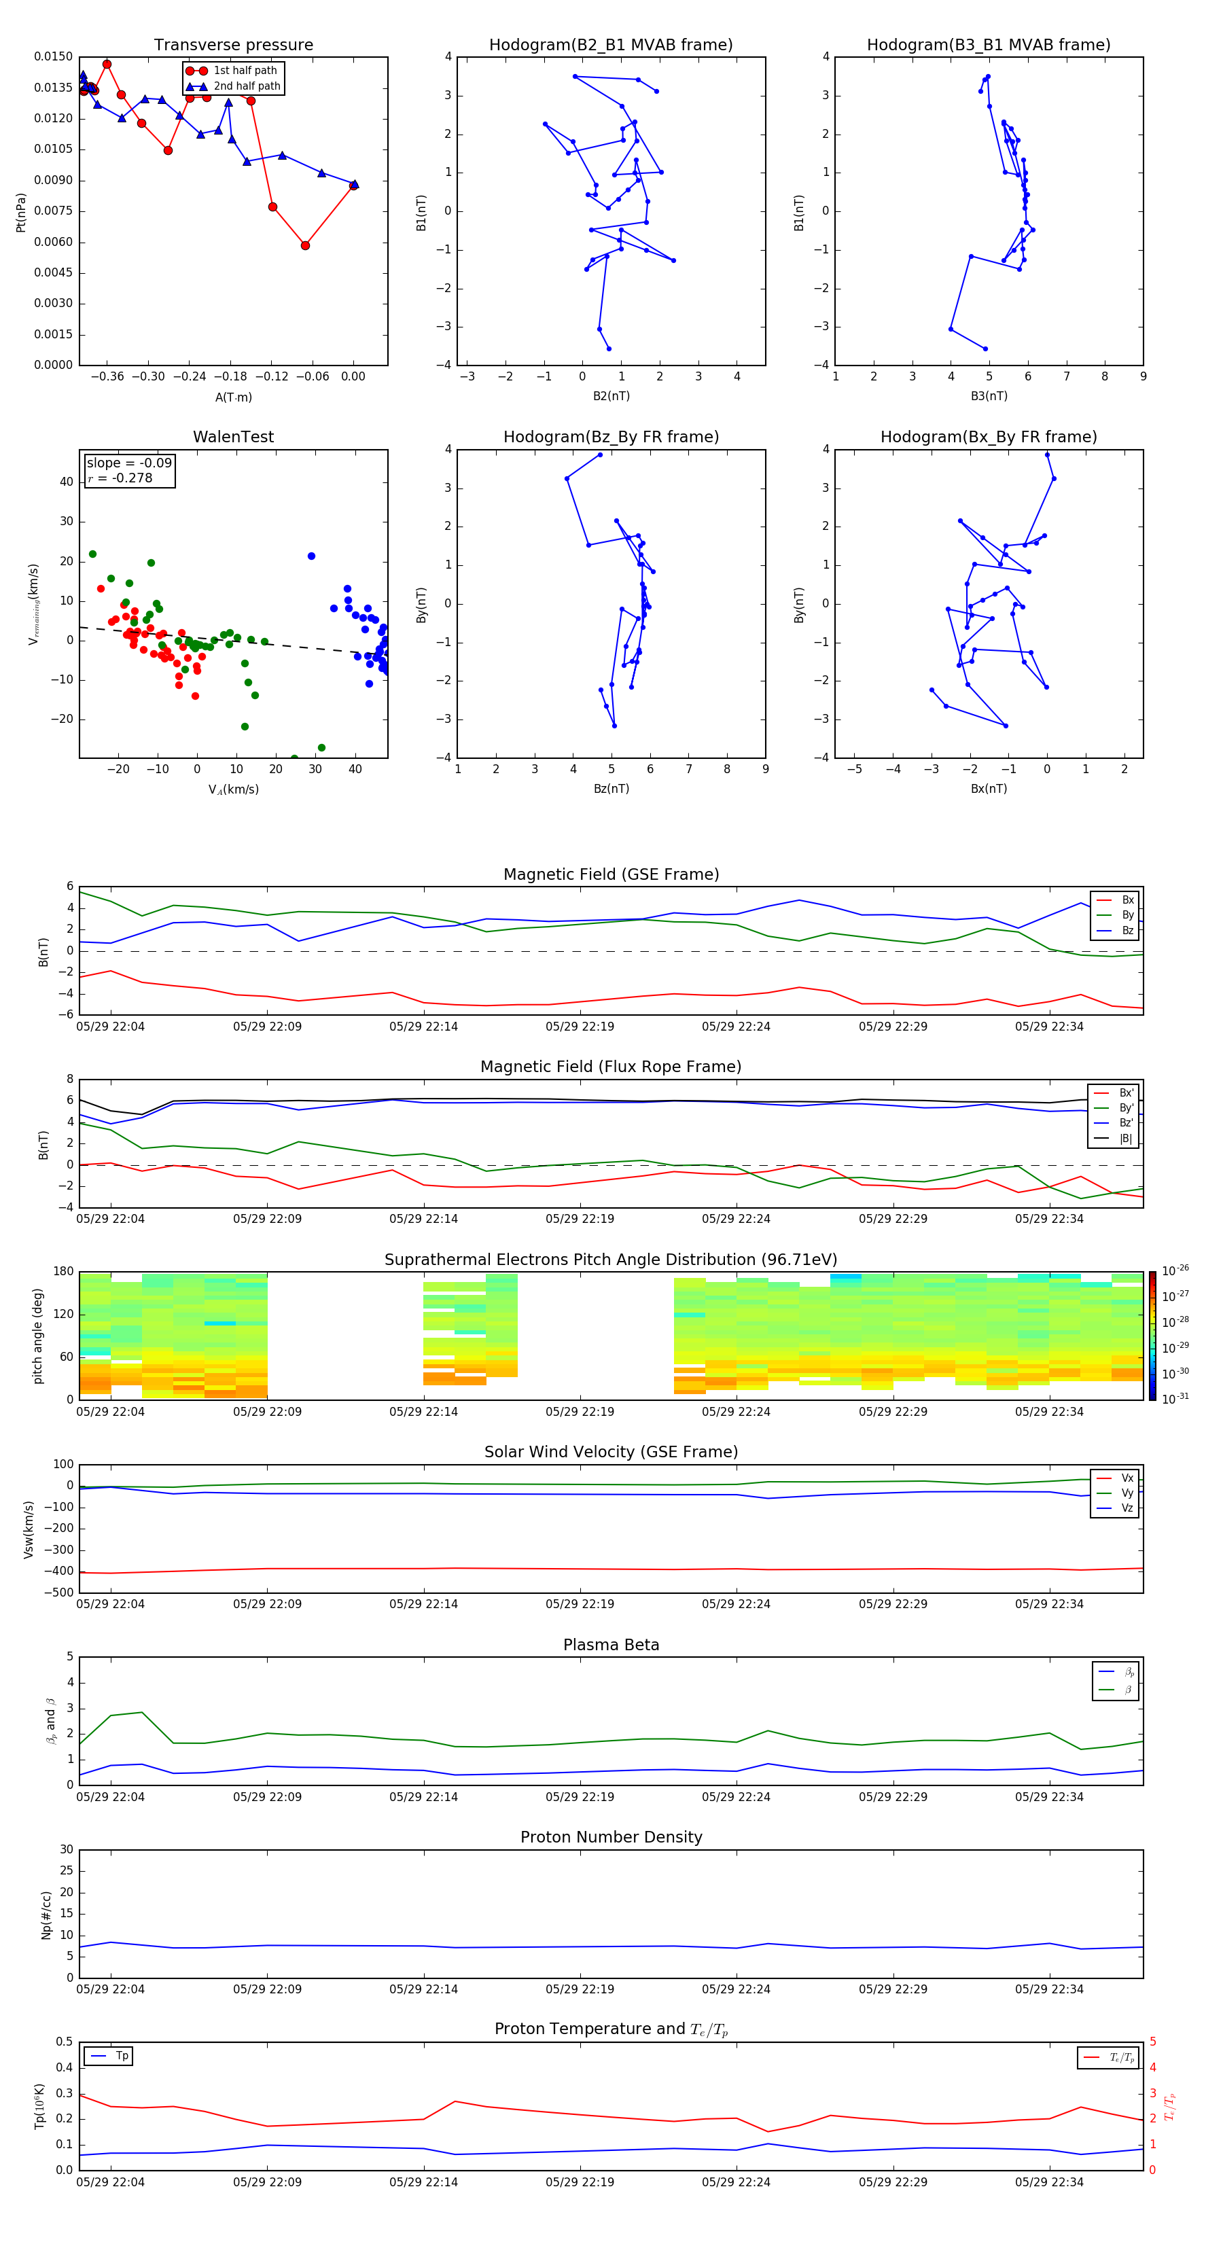The width and height of the screenshot is (1223, 2242).
Task: Select the "Hodogram(Bz_By FR frame)" title
Action: [611, 437]
